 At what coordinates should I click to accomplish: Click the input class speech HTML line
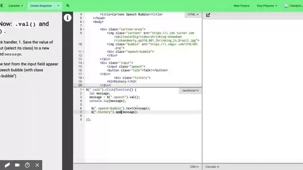tap(126, 67)
